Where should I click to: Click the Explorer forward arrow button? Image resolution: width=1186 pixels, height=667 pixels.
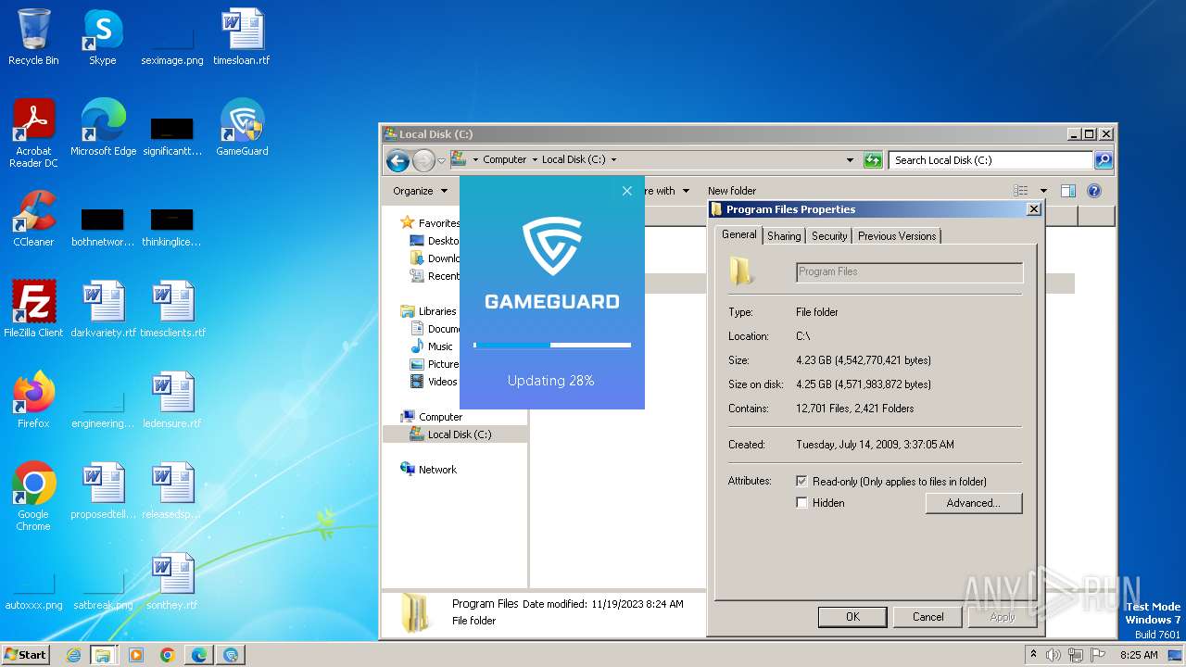(x=423, y=160)
